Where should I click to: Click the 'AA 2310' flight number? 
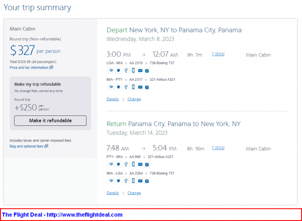pyautogui.click(x=136, y=63)
